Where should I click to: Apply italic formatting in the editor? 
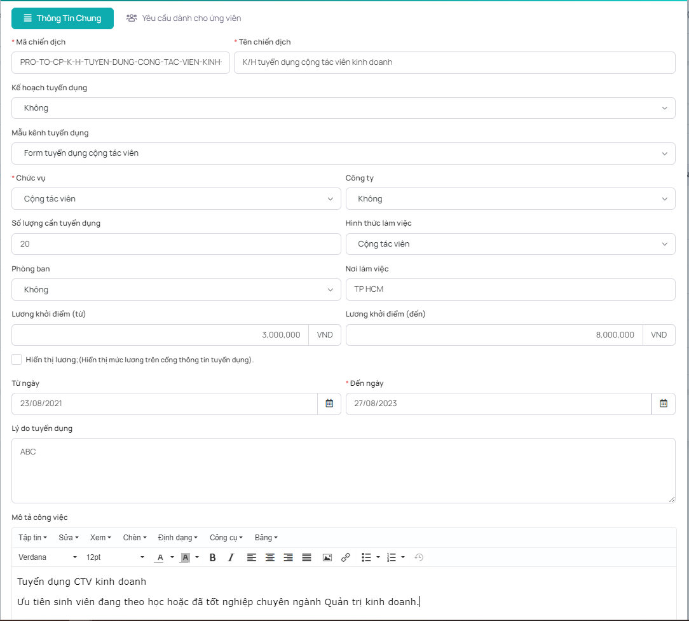[x=231, y=557]
